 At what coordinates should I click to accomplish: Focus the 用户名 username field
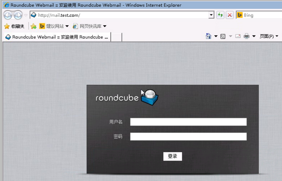pos(188,122)
